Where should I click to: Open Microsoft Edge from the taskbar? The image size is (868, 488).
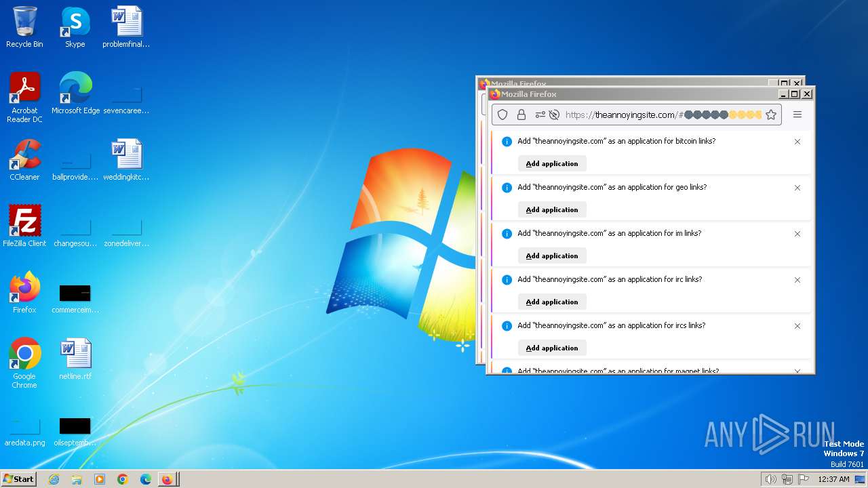point(146,479)
